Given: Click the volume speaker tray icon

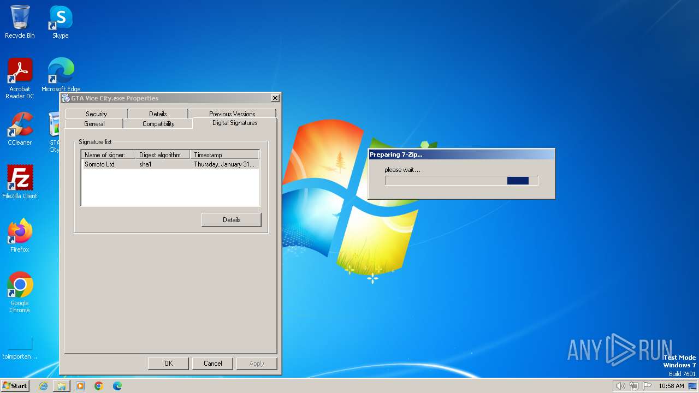Looking at the screenshot, I should [x=620, y=386].
